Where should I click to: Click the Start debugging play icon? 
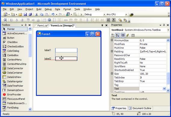pos(81,14)
